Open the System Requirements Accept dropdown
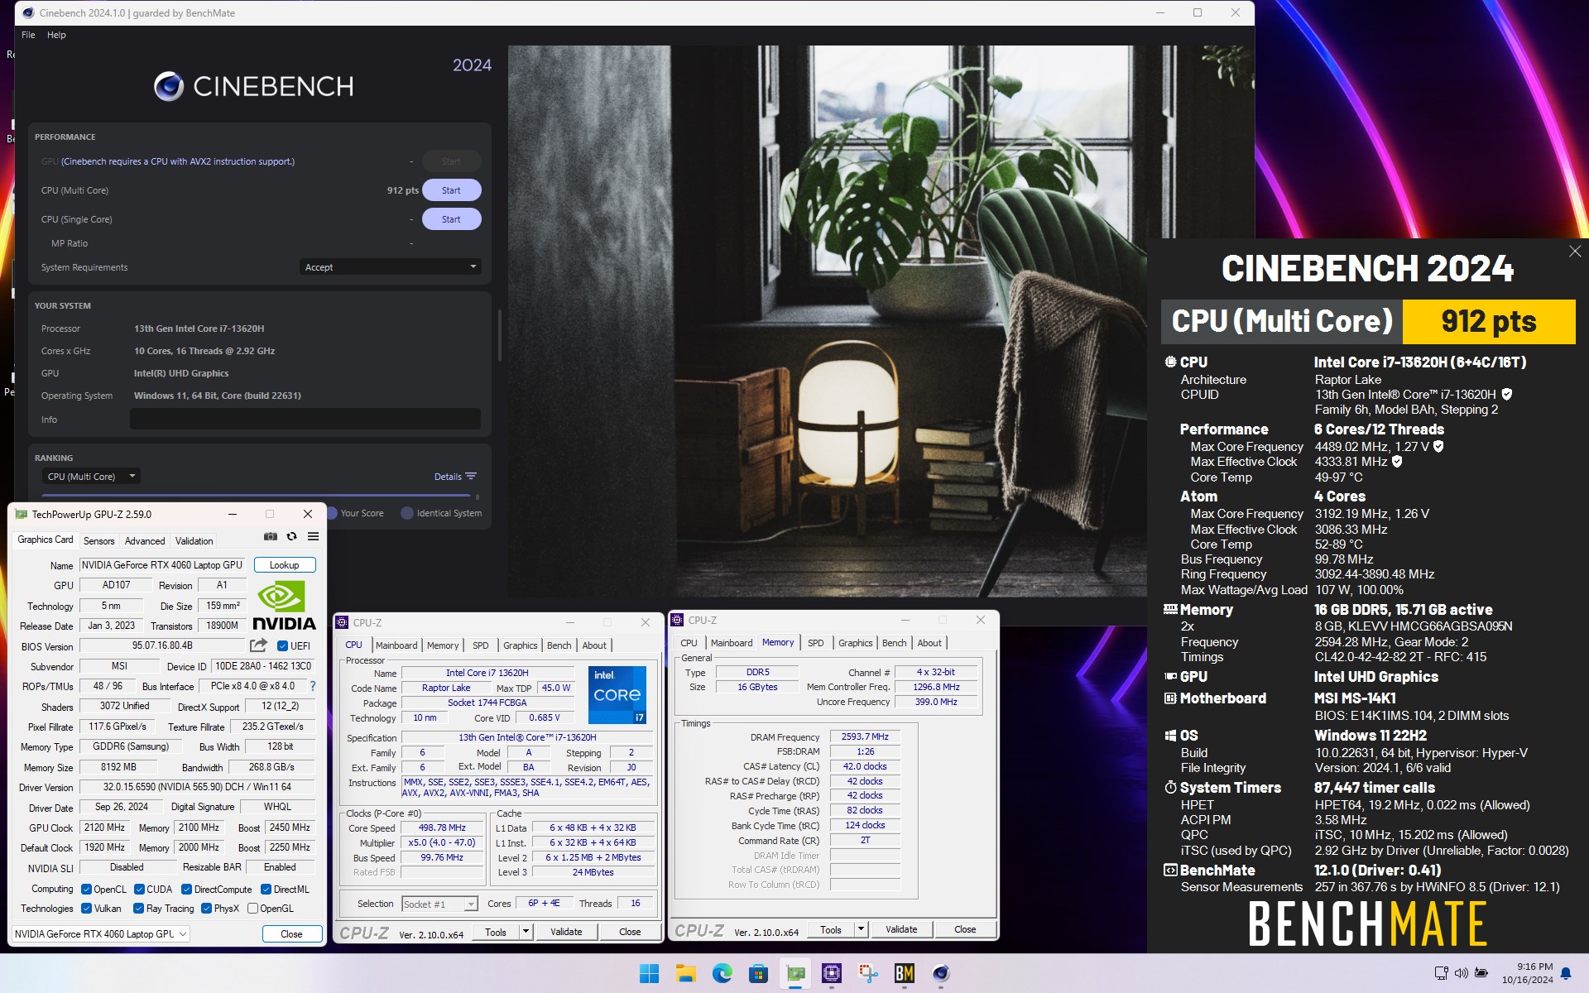1589x993 pixels. [x=390, y=267]
